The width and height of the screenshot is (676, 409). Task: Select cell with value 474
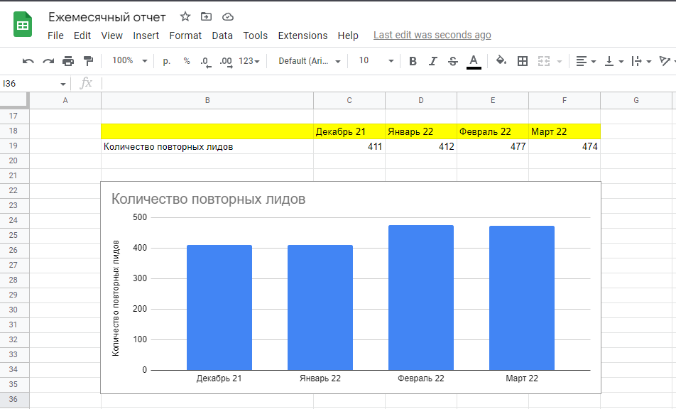(565, 146)
